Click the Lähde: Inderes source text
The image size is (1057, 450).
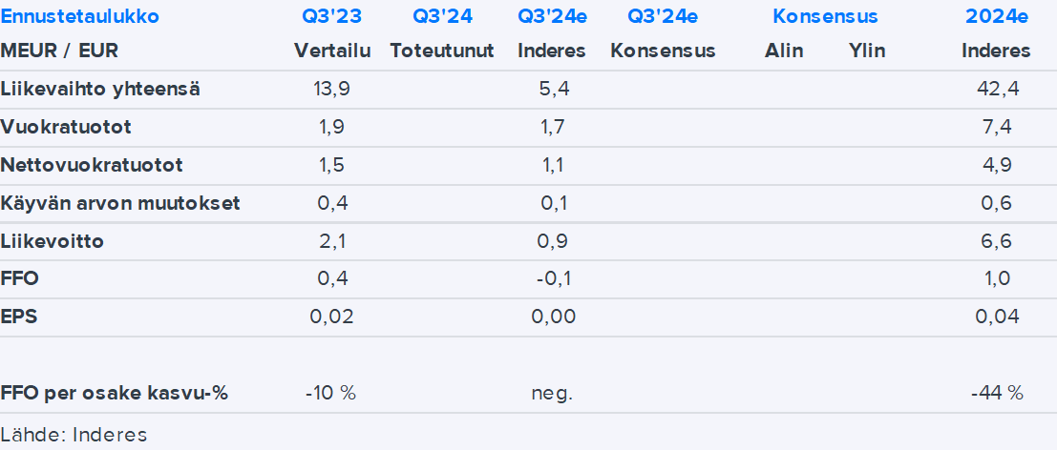tap(74, 435)
